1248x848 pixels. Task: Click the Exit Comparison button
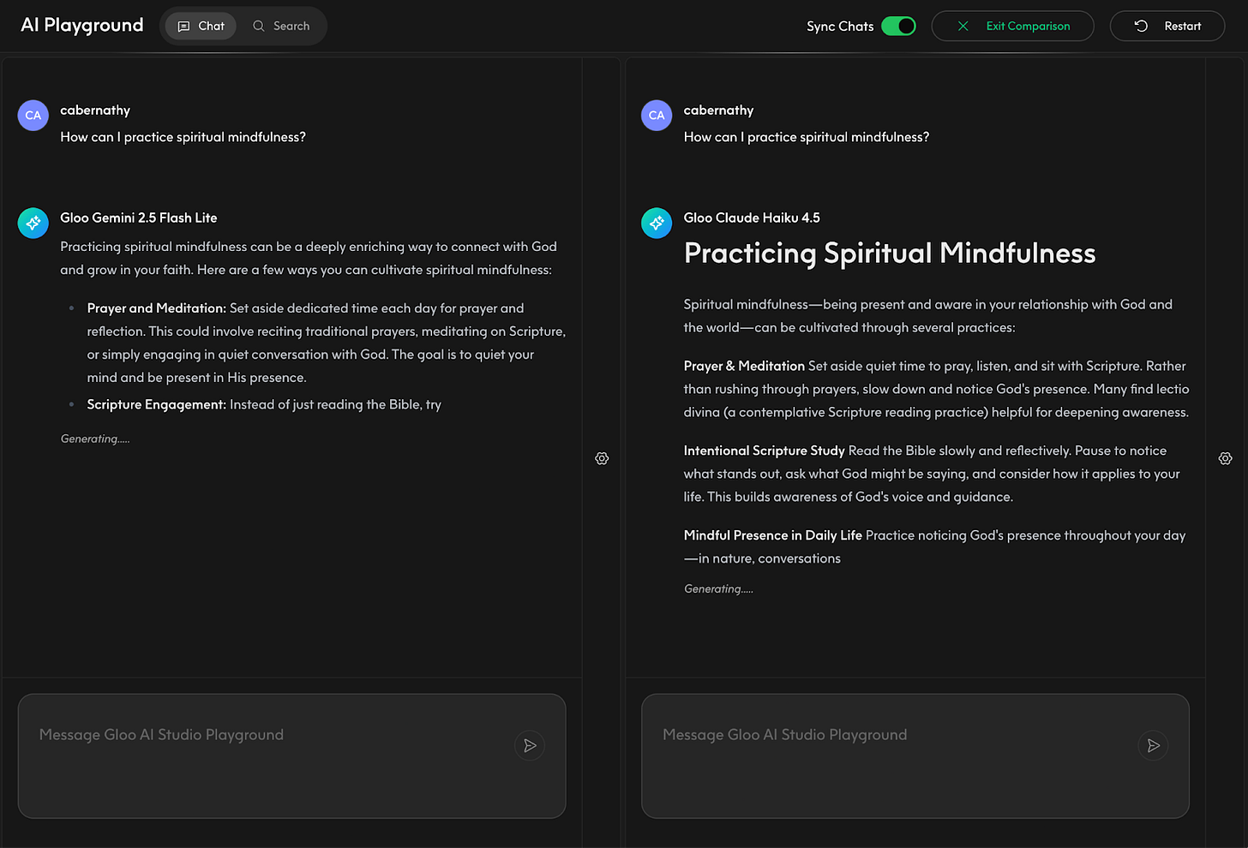tap(1012, 26)
